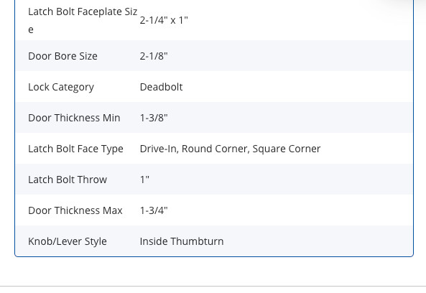The image size is (426, 293).
Task: Select the Inside Thumbturn value
Action: click(x=182, y=241)
